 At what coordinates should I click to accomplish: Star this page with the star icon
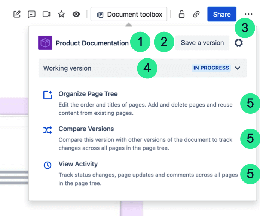coord(61,14)
